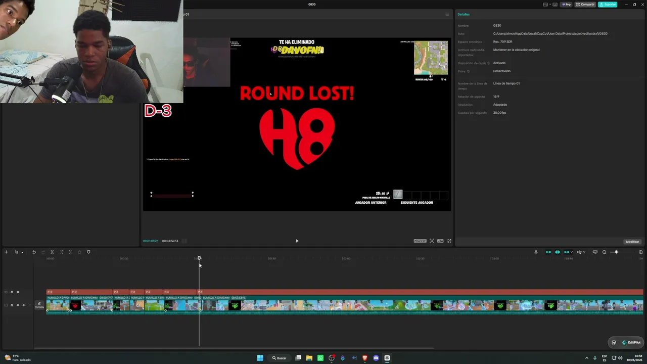Click the "30.00fps" frame rate value

(499, 113)
